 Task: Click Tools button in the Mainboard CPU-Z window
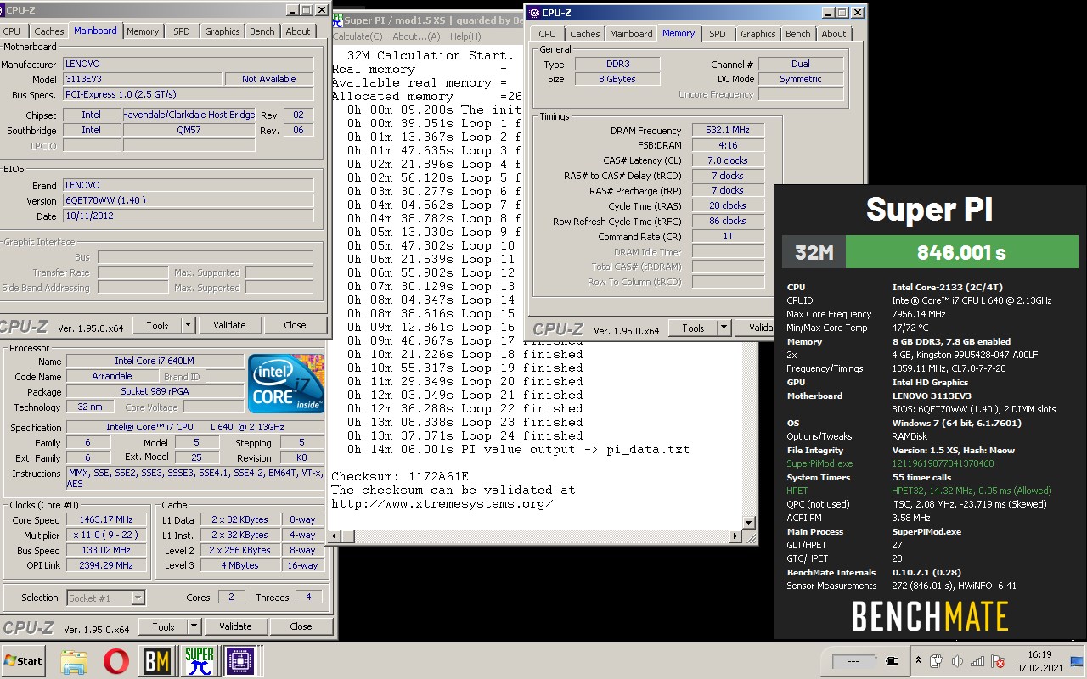click(x=157, y=325)
